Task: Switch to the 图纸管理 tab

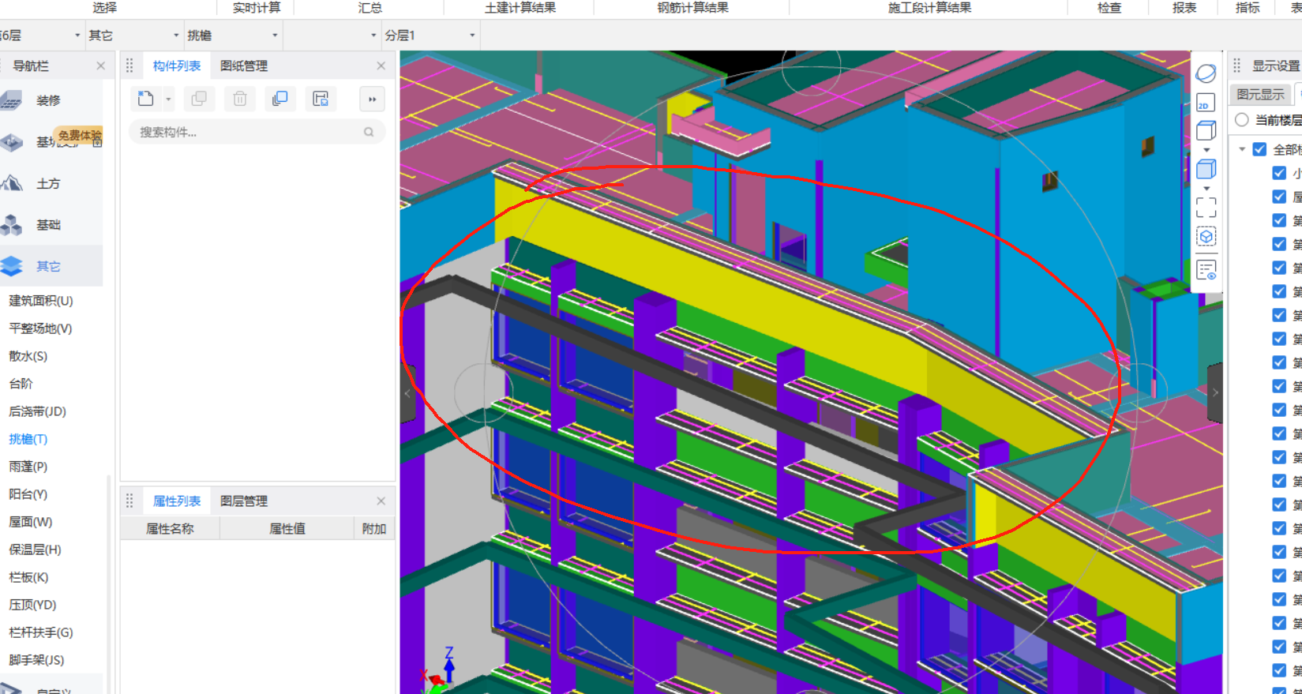Action: [244, 66]
